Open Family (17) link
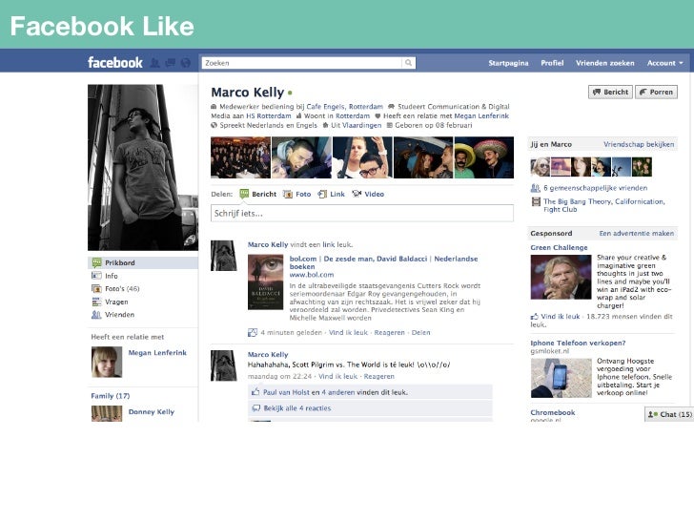The width and height of the screenshot is (694, 521). [111, 396]
